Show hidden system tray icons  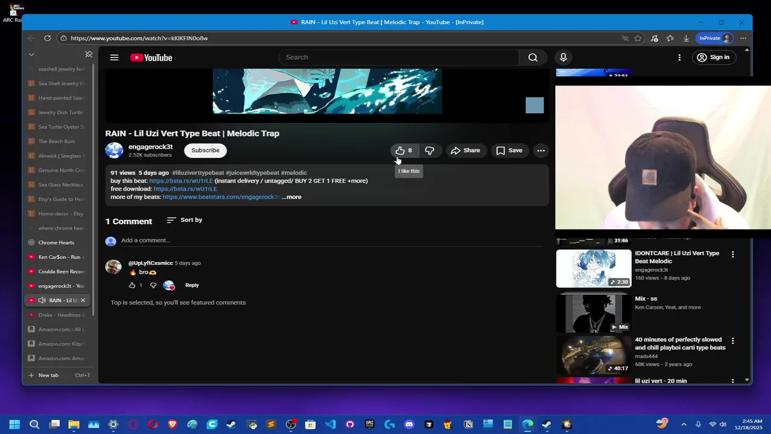pyautogui.click(x=684, y=424)
